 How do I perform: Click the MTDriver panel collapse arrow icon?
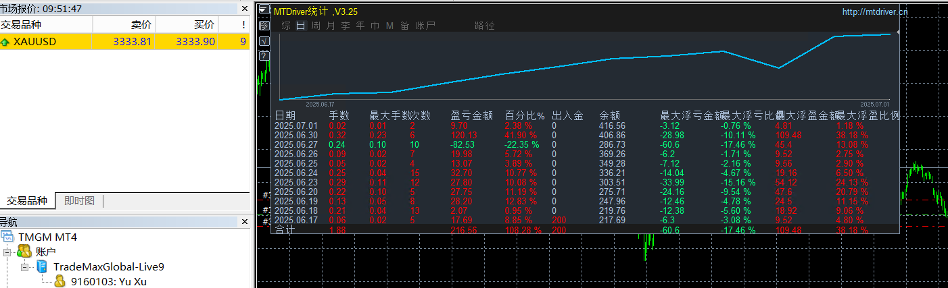(264, 11)
